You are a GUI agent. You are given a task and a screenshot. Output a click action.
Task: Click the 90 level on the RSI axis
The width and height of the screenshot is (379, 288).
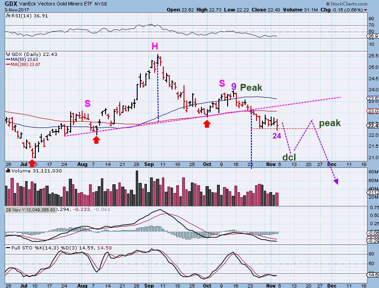coord(371,19)
